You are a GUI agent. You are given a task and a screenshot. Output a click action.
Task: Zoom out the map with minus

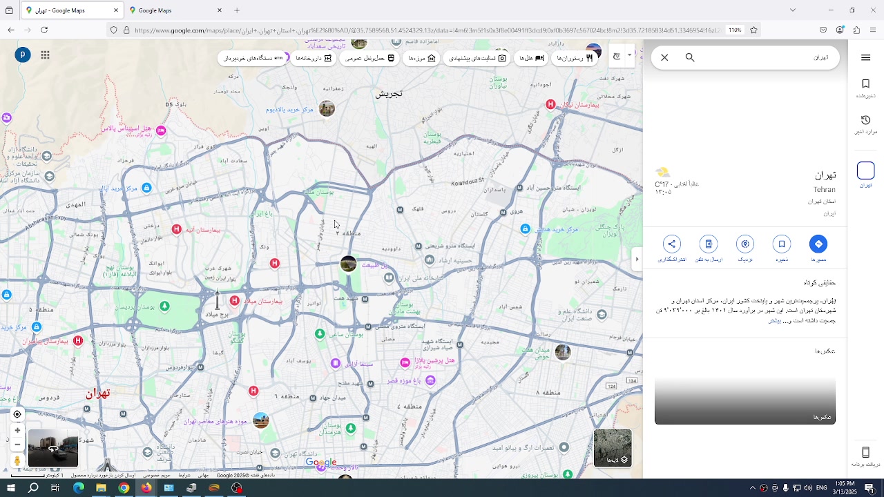tap(17, 445)
